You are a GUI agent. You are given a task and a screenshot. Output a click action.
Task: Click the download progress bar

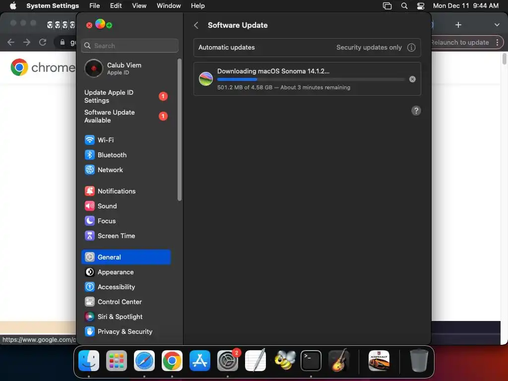tap(311, 79)
